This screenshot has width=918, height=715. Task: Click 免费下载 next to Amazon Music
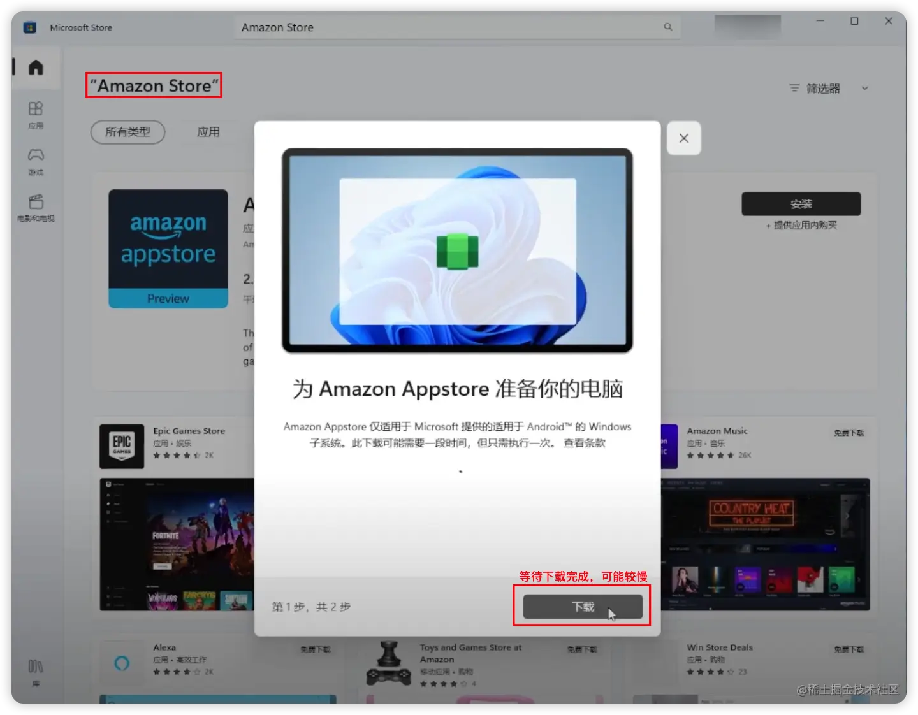click(x=849, y=433)
